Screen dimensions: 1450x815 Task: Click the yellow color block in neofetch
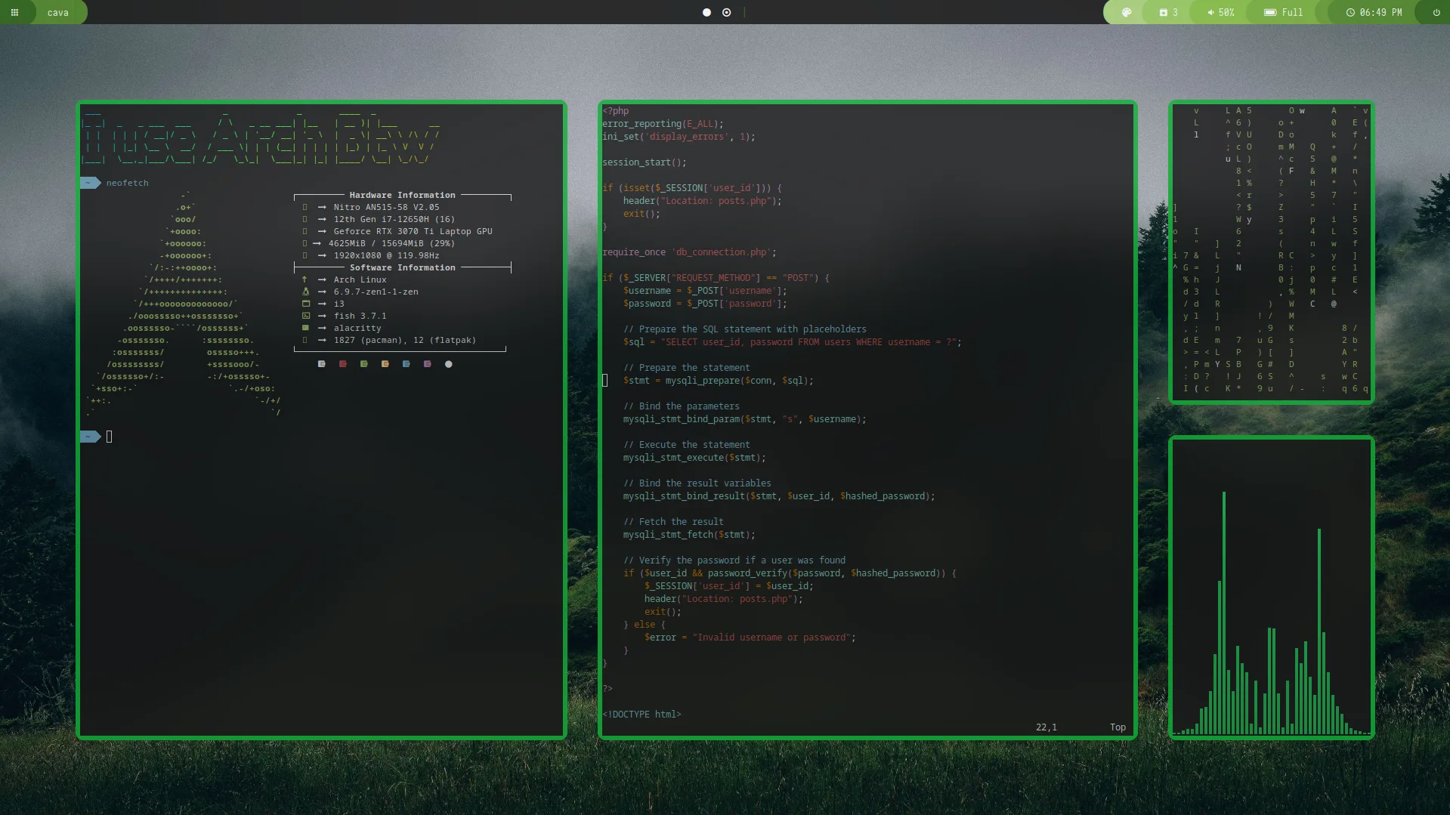[385, 364]
